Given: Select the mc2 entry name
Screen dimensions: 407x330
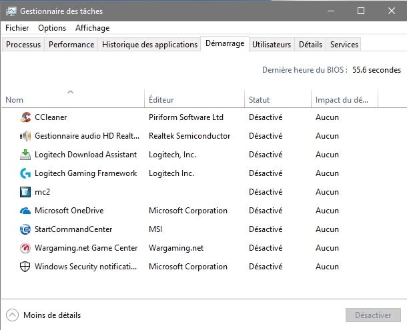Looking at the screenshot, I should click(x=42, y=192).
